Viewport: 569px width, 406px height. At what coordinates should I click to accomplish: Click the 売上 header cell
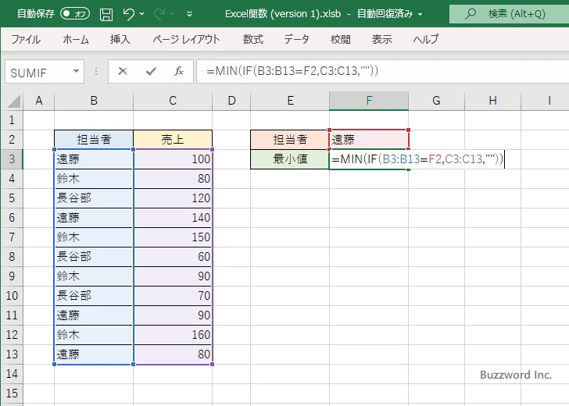pos(173,140)
